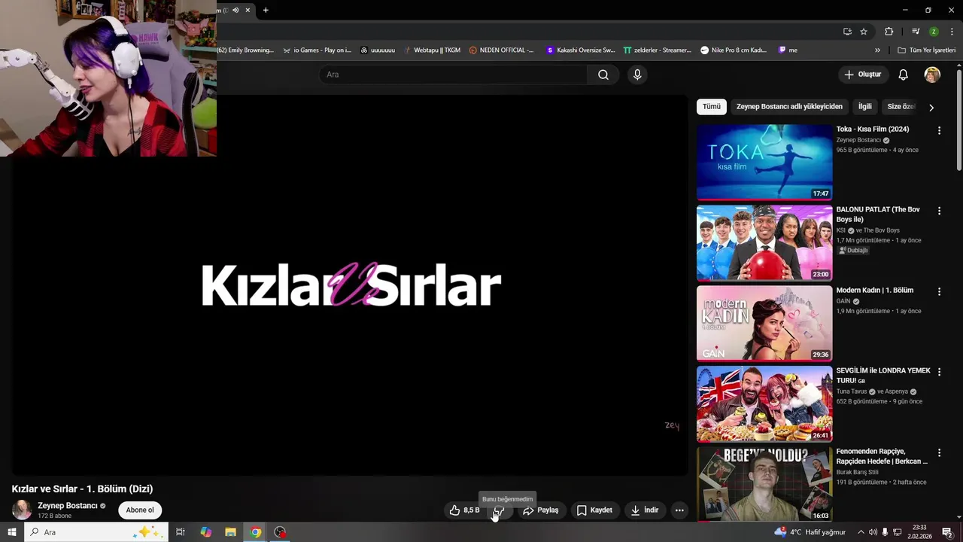
Task: Open options menu for Toka - Kısa Film
Action: (x=939, y=130)
